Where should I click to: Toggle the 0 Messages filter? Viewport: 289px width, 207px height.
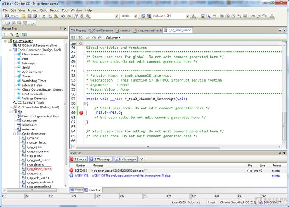pyautogui.click(x=125, y=159)
